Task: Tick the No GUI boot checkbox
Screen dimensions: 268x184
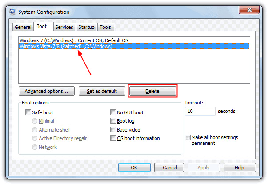Action: [x=113, y=113]
